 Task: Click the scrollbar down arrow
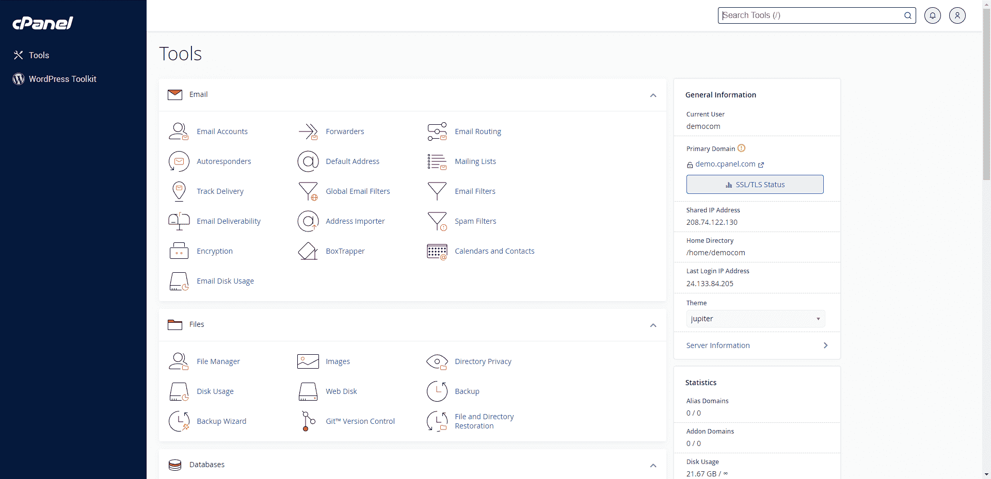[986, 474]
